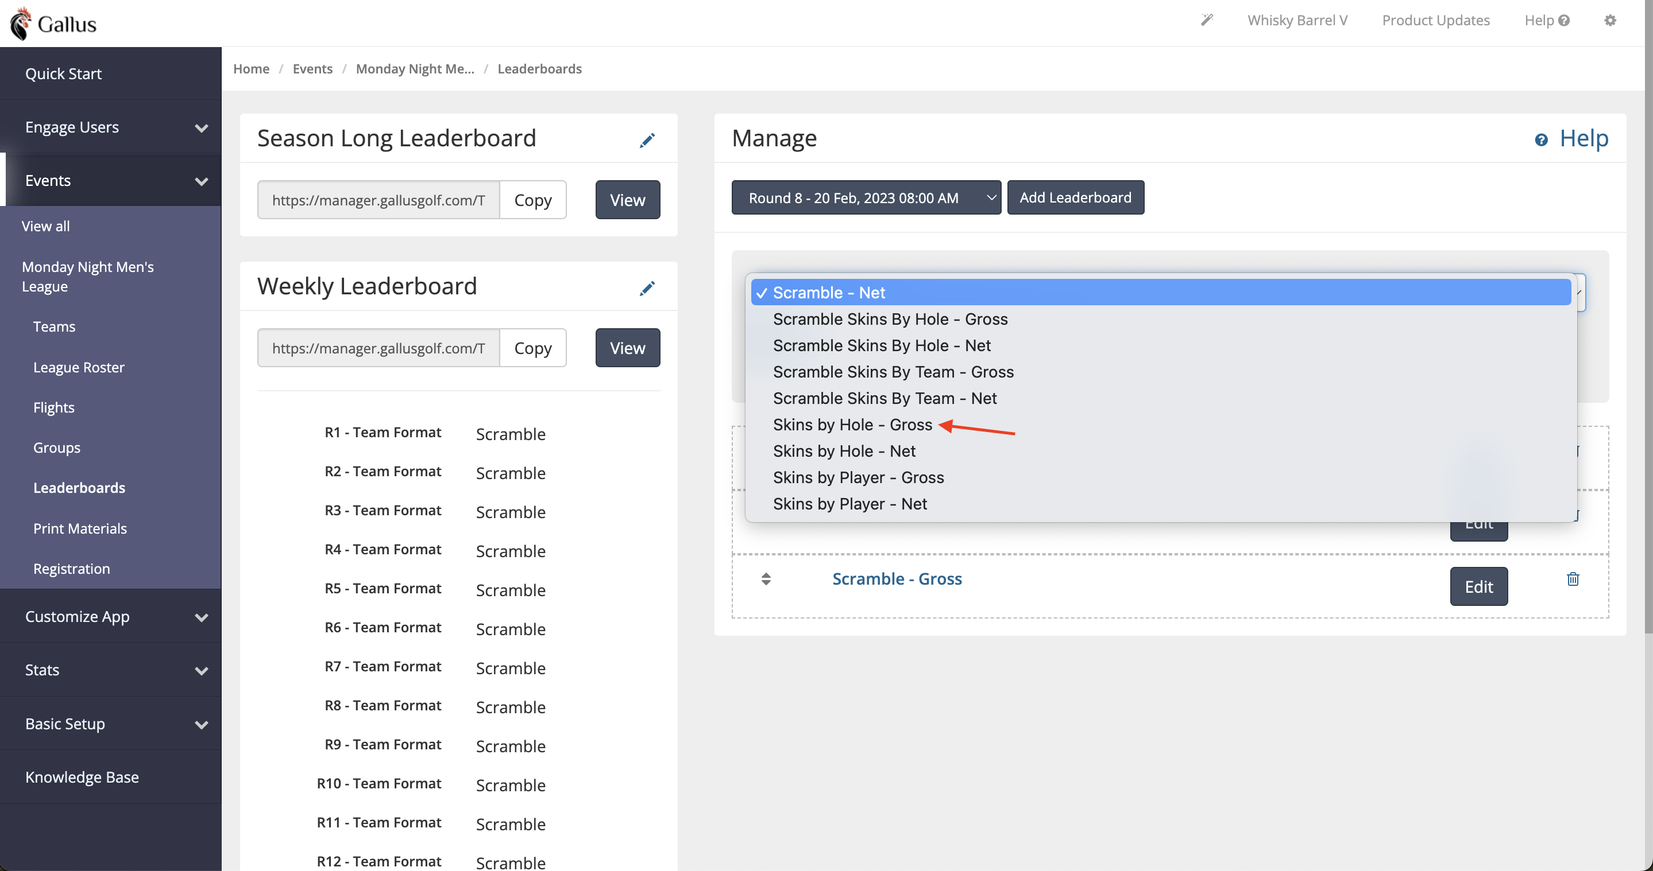Grab the Scramble - Gross reorder handle

[x=766, y=579]
